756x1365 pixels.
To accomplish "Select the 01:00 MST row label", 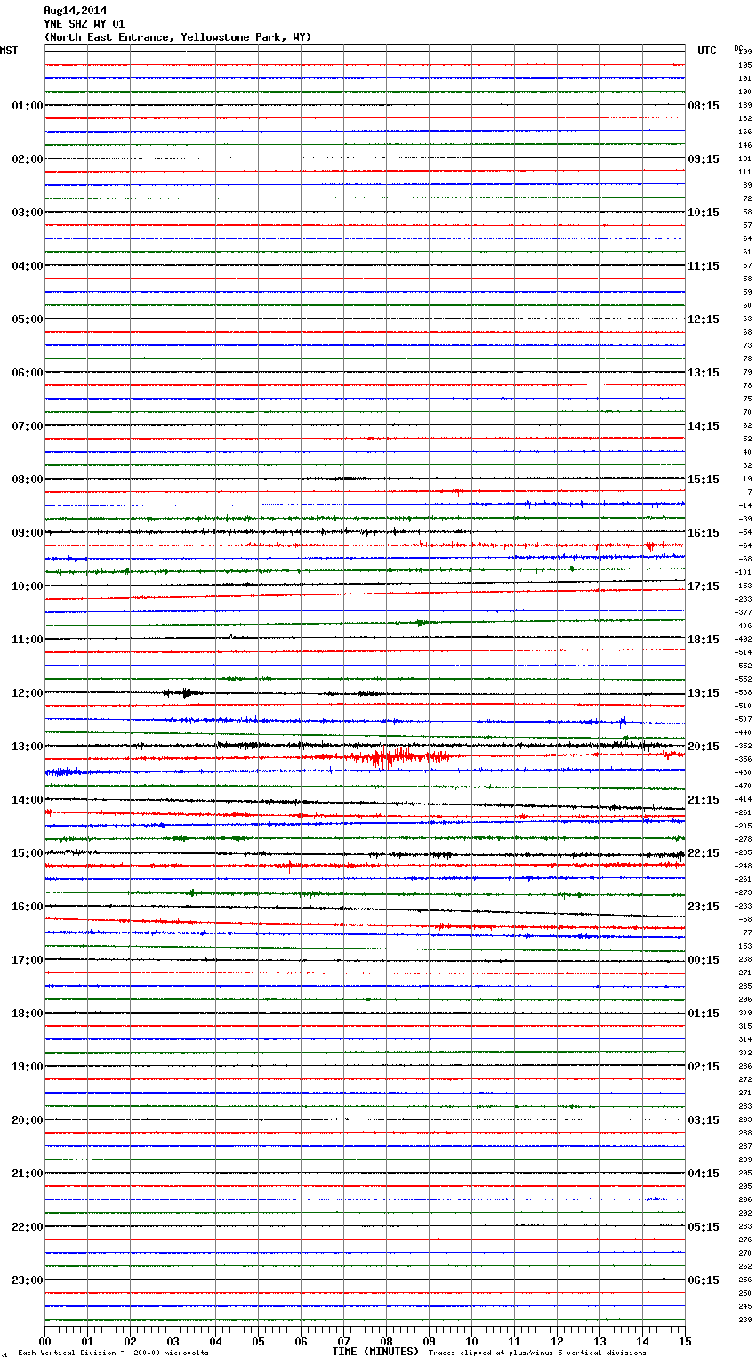I will pyautogui.click(x=28, y=106).
